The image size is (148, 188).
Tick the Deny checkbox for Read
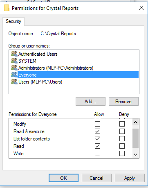tap(122, 146)
